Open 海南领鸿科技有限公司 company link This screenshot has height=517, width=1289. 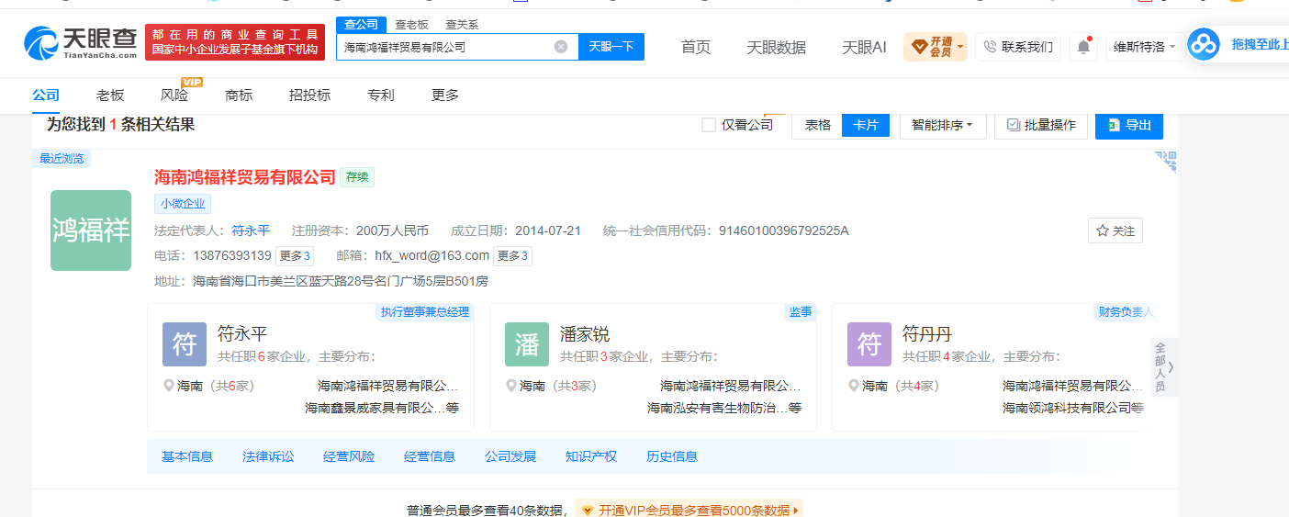pyautogui.click(x=1067, y=408)
